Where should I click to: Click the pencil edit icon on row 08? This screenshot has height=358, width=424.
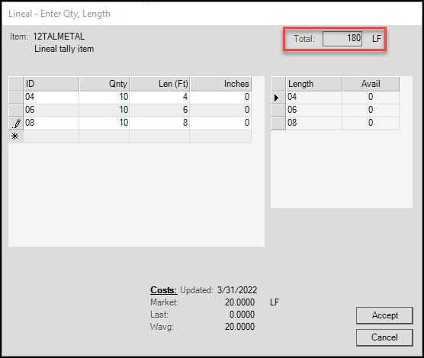pos(16,123)
